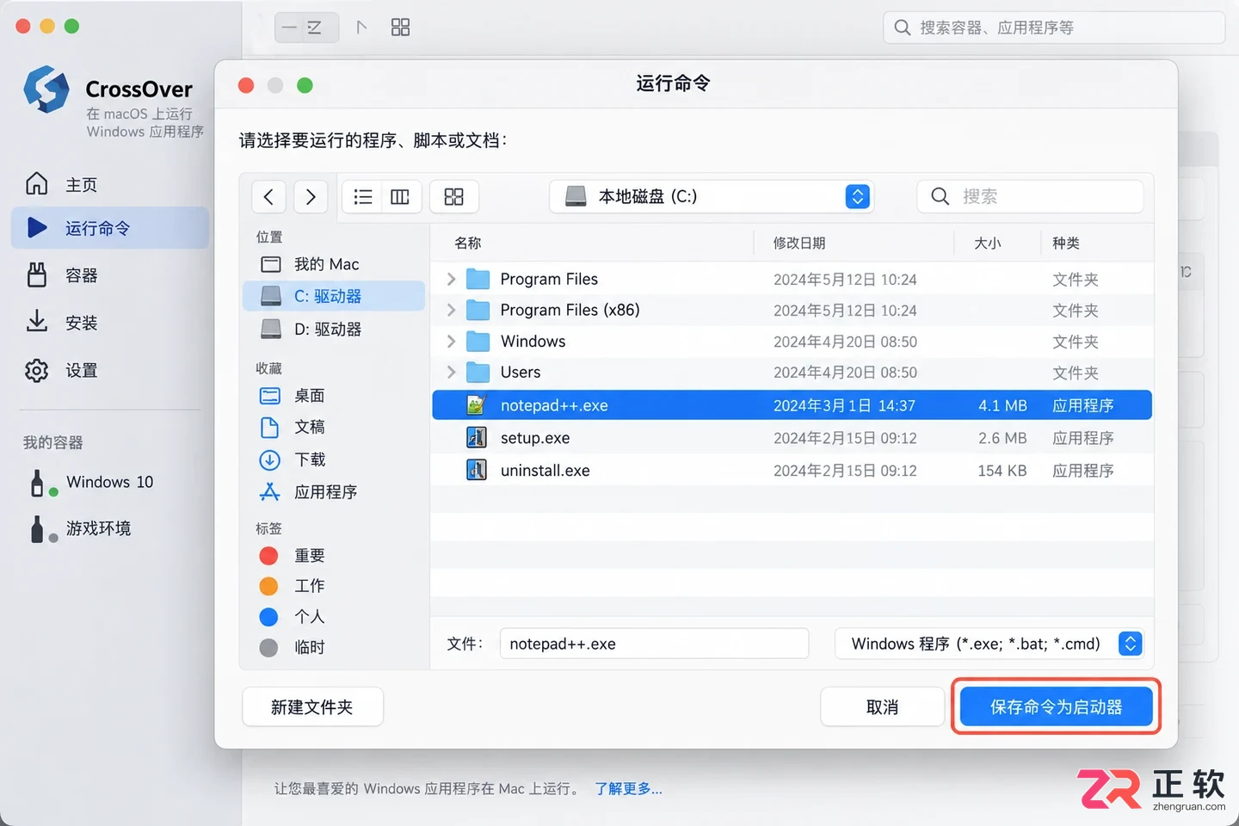Image resolution: width=1239 pixels, height=826 pixels.
Task: Select the Windows folder icon
Action: click(x=478, y=342)
